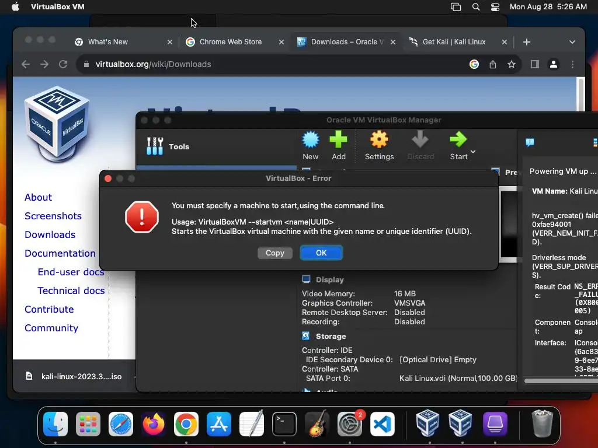Open the Apple menu
Image resolution: width=598 pixels, height=448 pixels.
pos(15,7)
